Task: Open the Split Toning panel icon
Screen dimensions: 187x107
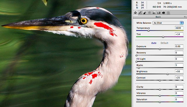Action: 154,13
